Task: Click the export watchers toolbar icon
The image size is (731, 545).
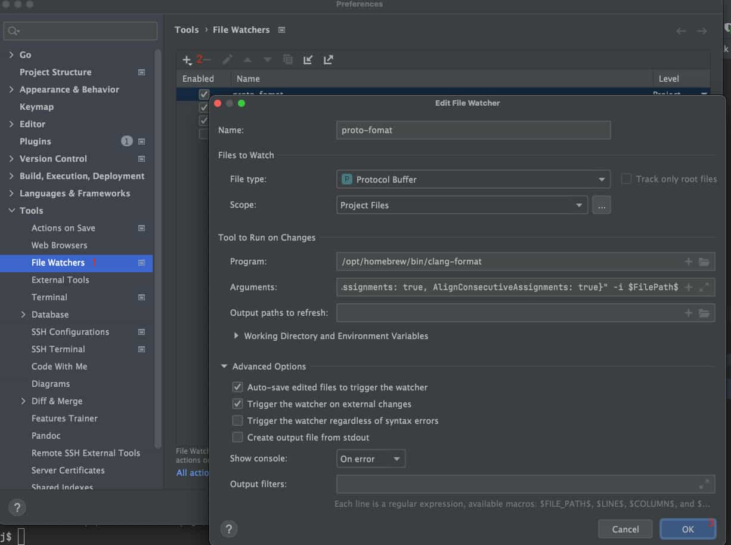Action: (328, 60)
